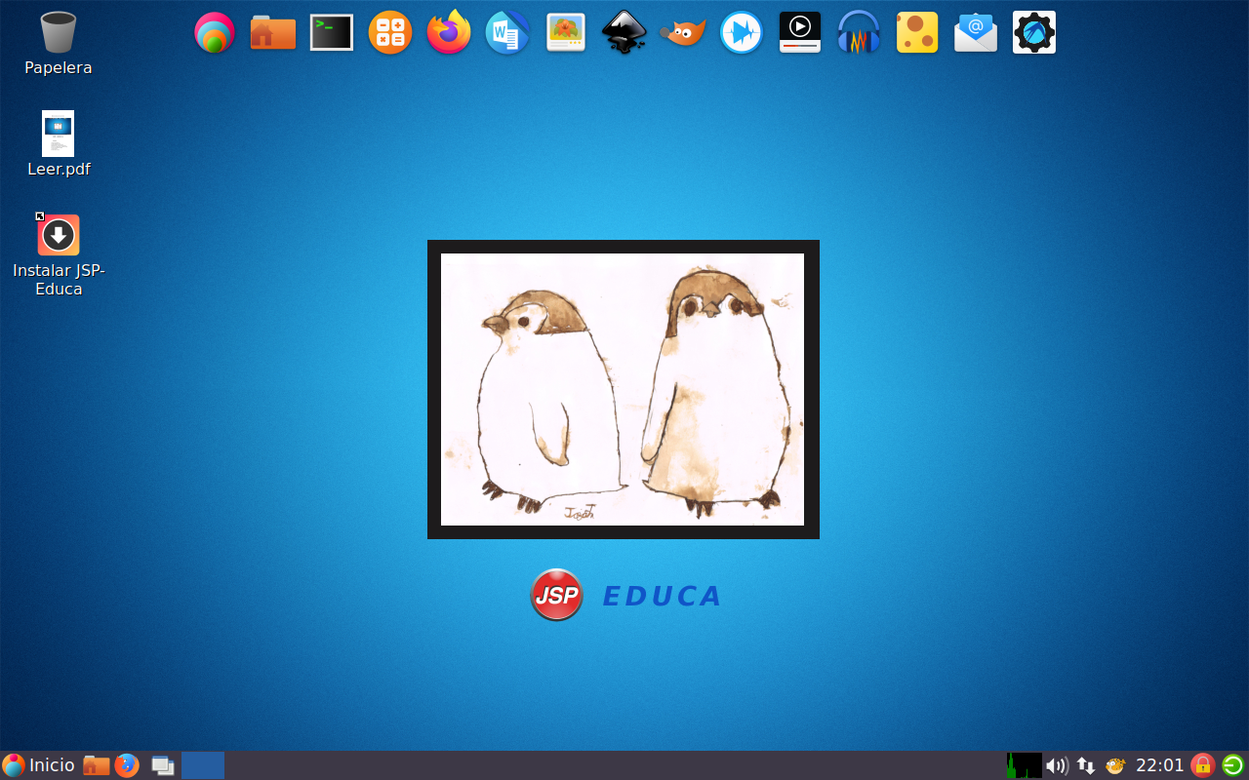Launch the terminal from the dock
1249x780 pixels.
click(332, 33)
